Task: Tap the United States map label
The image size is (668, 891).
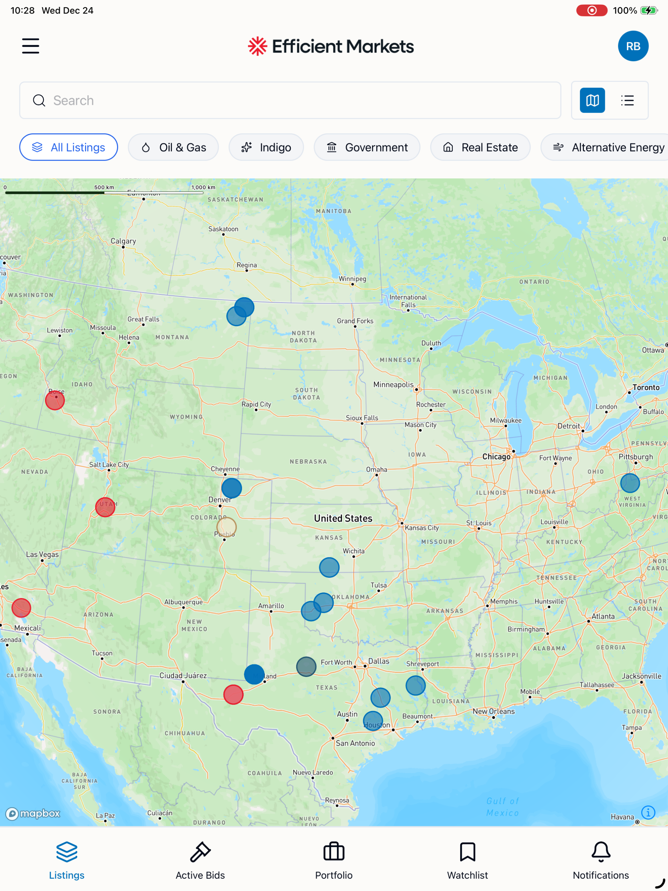Action: tap(343, 518)
